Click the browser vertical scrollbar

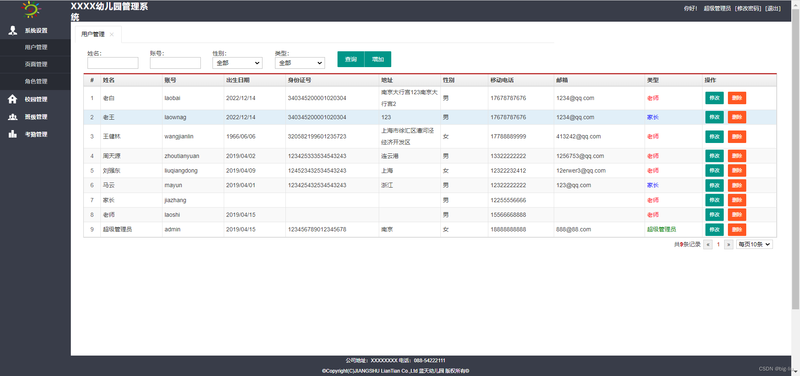tap(795, 158)
